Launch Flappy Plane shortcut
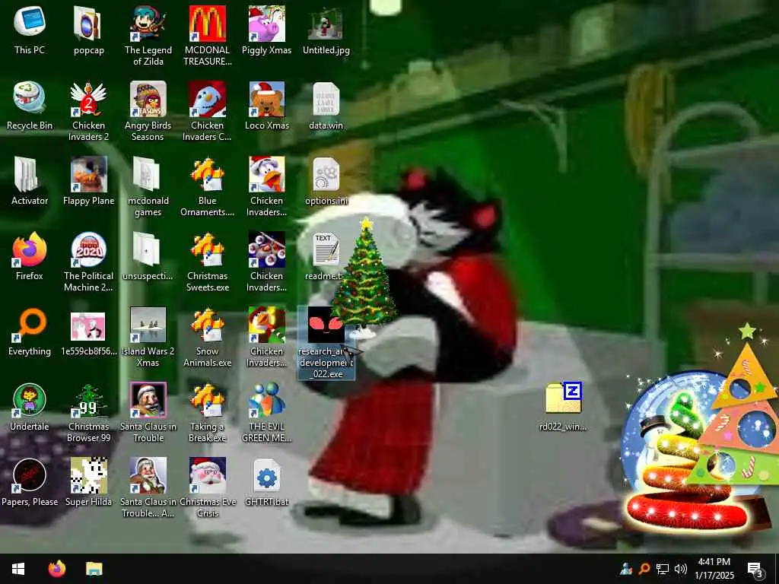Viewport: 779px width, 584px height. tap(88, 181)
